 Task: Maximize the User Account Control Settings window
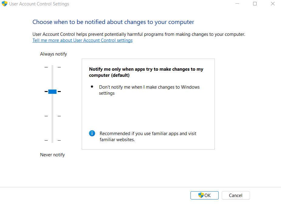pos(255,4)
